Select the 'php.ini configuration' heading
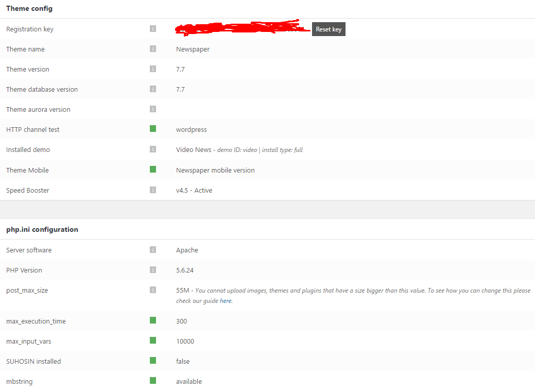The width and height of the screenshot is (535, 390). 42,229
